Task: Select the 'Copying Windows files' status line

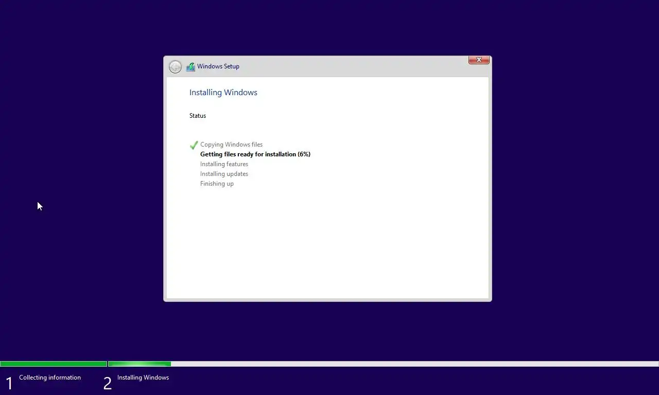Action: (231, 145)
